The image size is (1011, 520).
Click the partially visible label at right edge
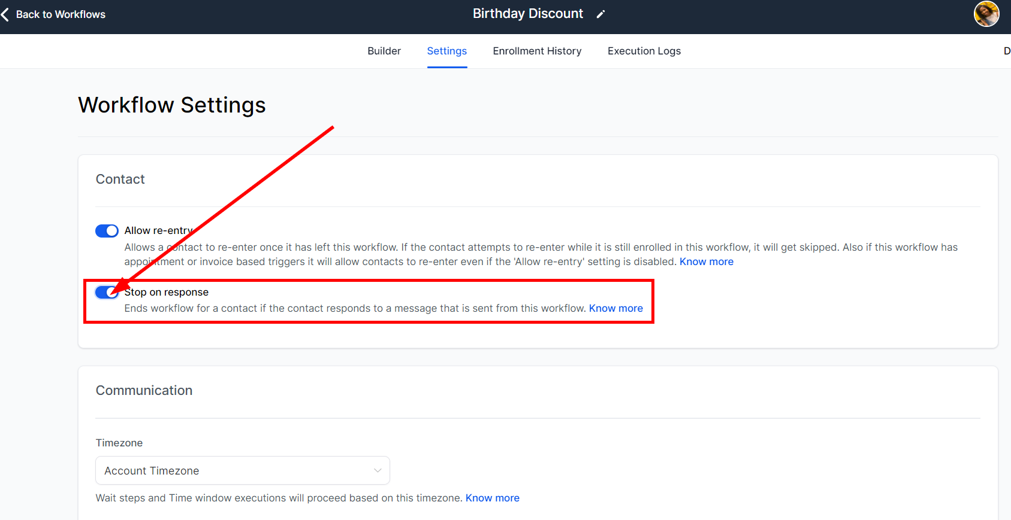point(1007,51)
